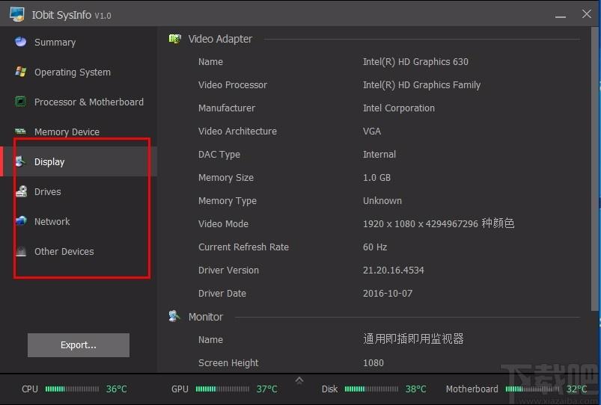The width and height of the screenshot is (601, 405).
Task: Click the Video Mode value 1920 x 1080
Action: click(x=439, y=223)
